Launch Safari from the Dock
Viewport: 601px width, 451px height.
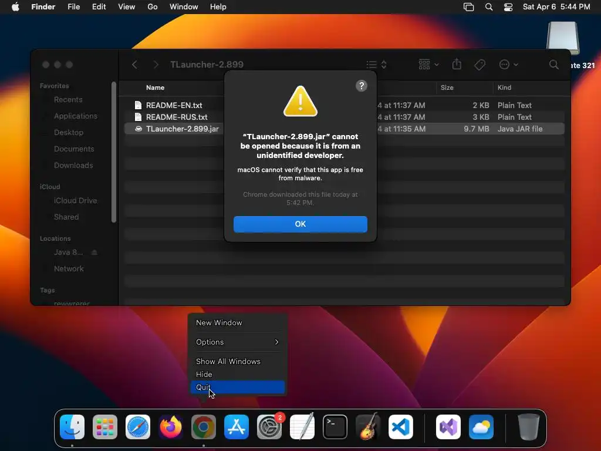pos(138,427)
